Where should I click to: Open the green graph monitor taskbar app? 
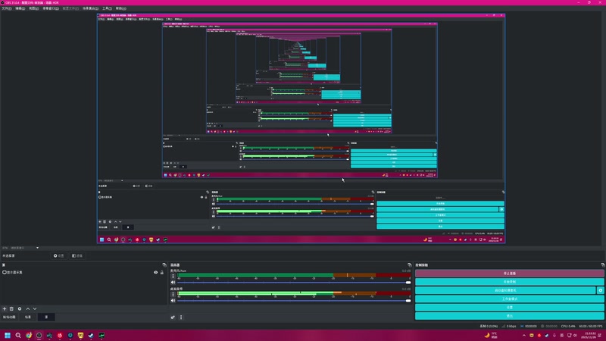coord(102,335)
